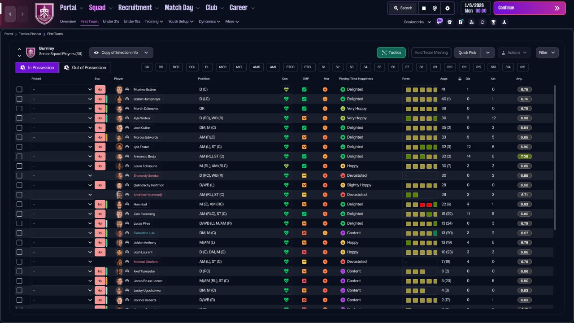Screen dimensions: 574x323
Task: Click Hannibal's red Int status badge
Action: pyautogui.click(x=100, y=204)
